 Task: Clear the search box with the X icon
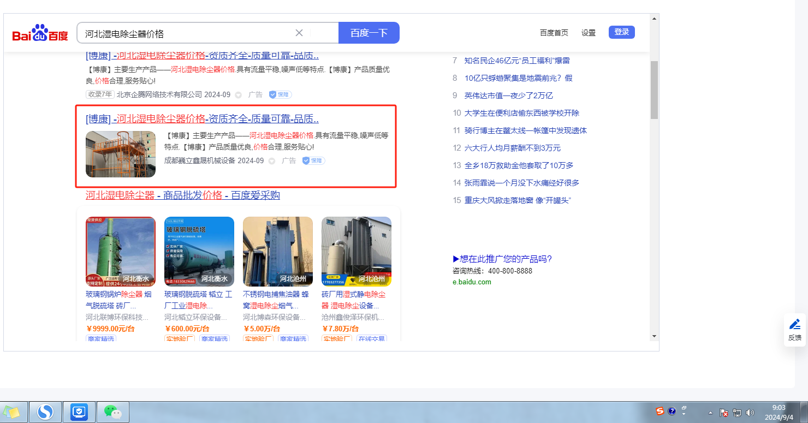pos(299,33)
